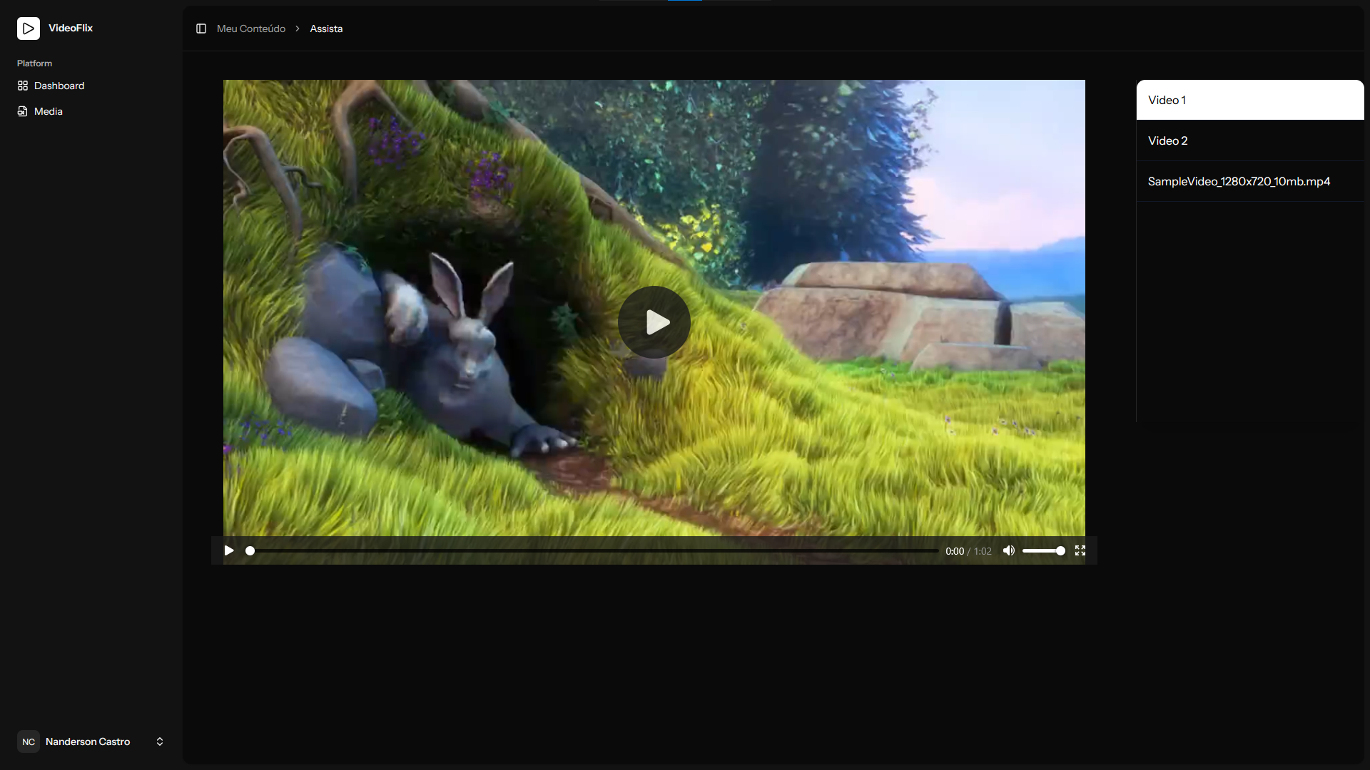Click the 0:00 current time display

(955, 551)
